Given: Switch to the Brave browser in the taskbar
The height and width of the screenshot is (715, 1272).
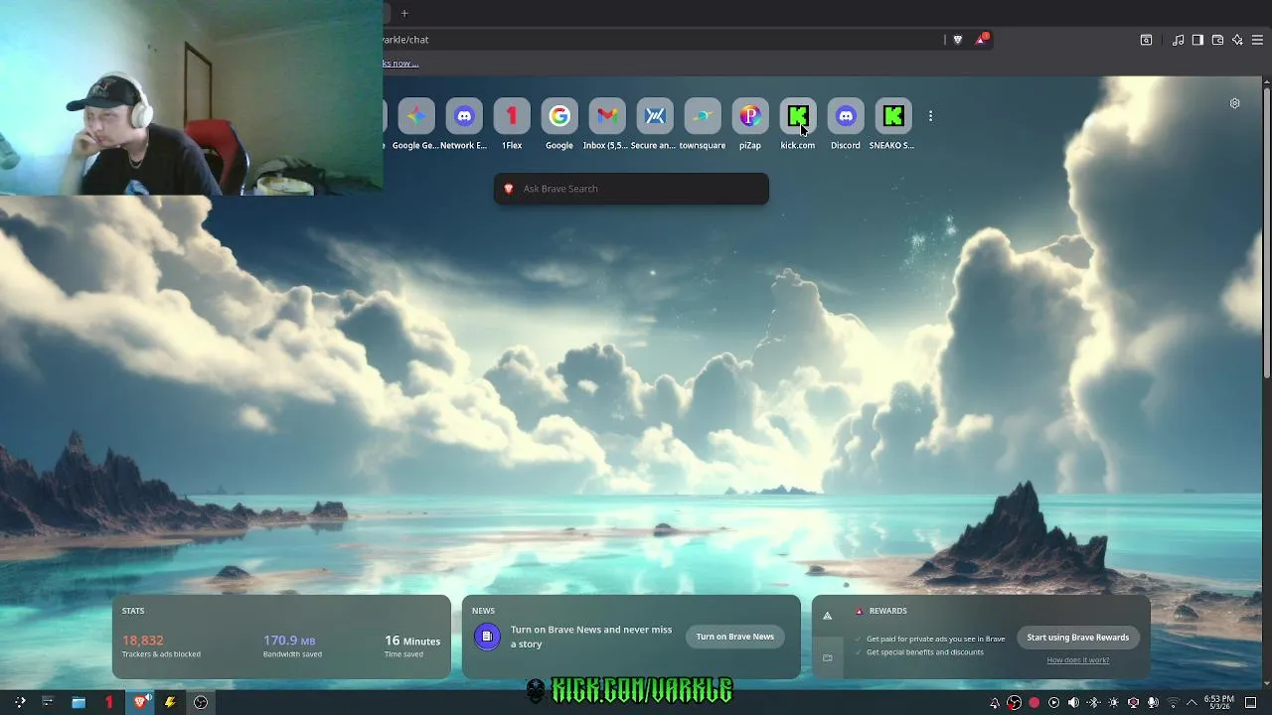Looking at the screenshot, I should (x=140, y=702).
